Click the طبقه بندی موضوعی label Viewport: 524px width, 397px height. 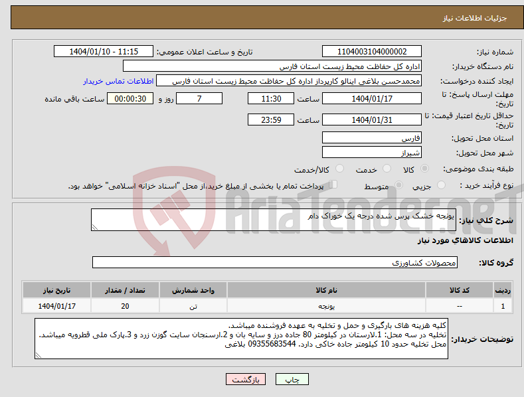pyautogui.click(x=478, y=169)
